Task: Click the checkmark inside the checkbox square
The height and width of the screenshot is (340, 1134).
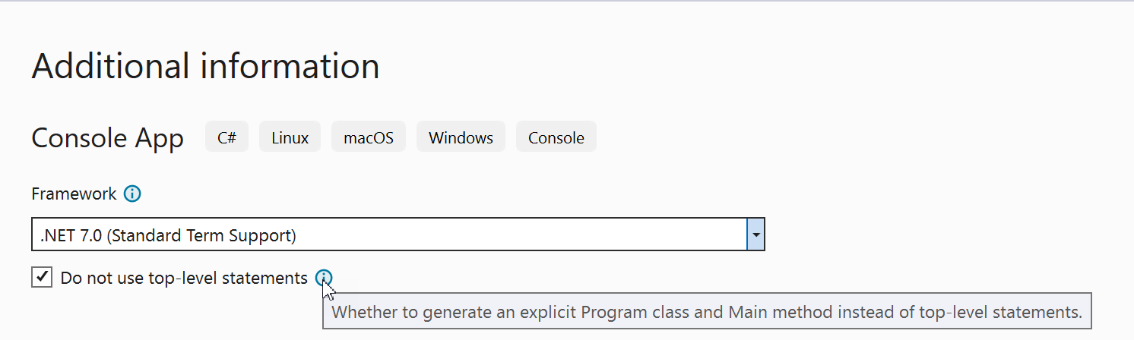Action: 42,278
